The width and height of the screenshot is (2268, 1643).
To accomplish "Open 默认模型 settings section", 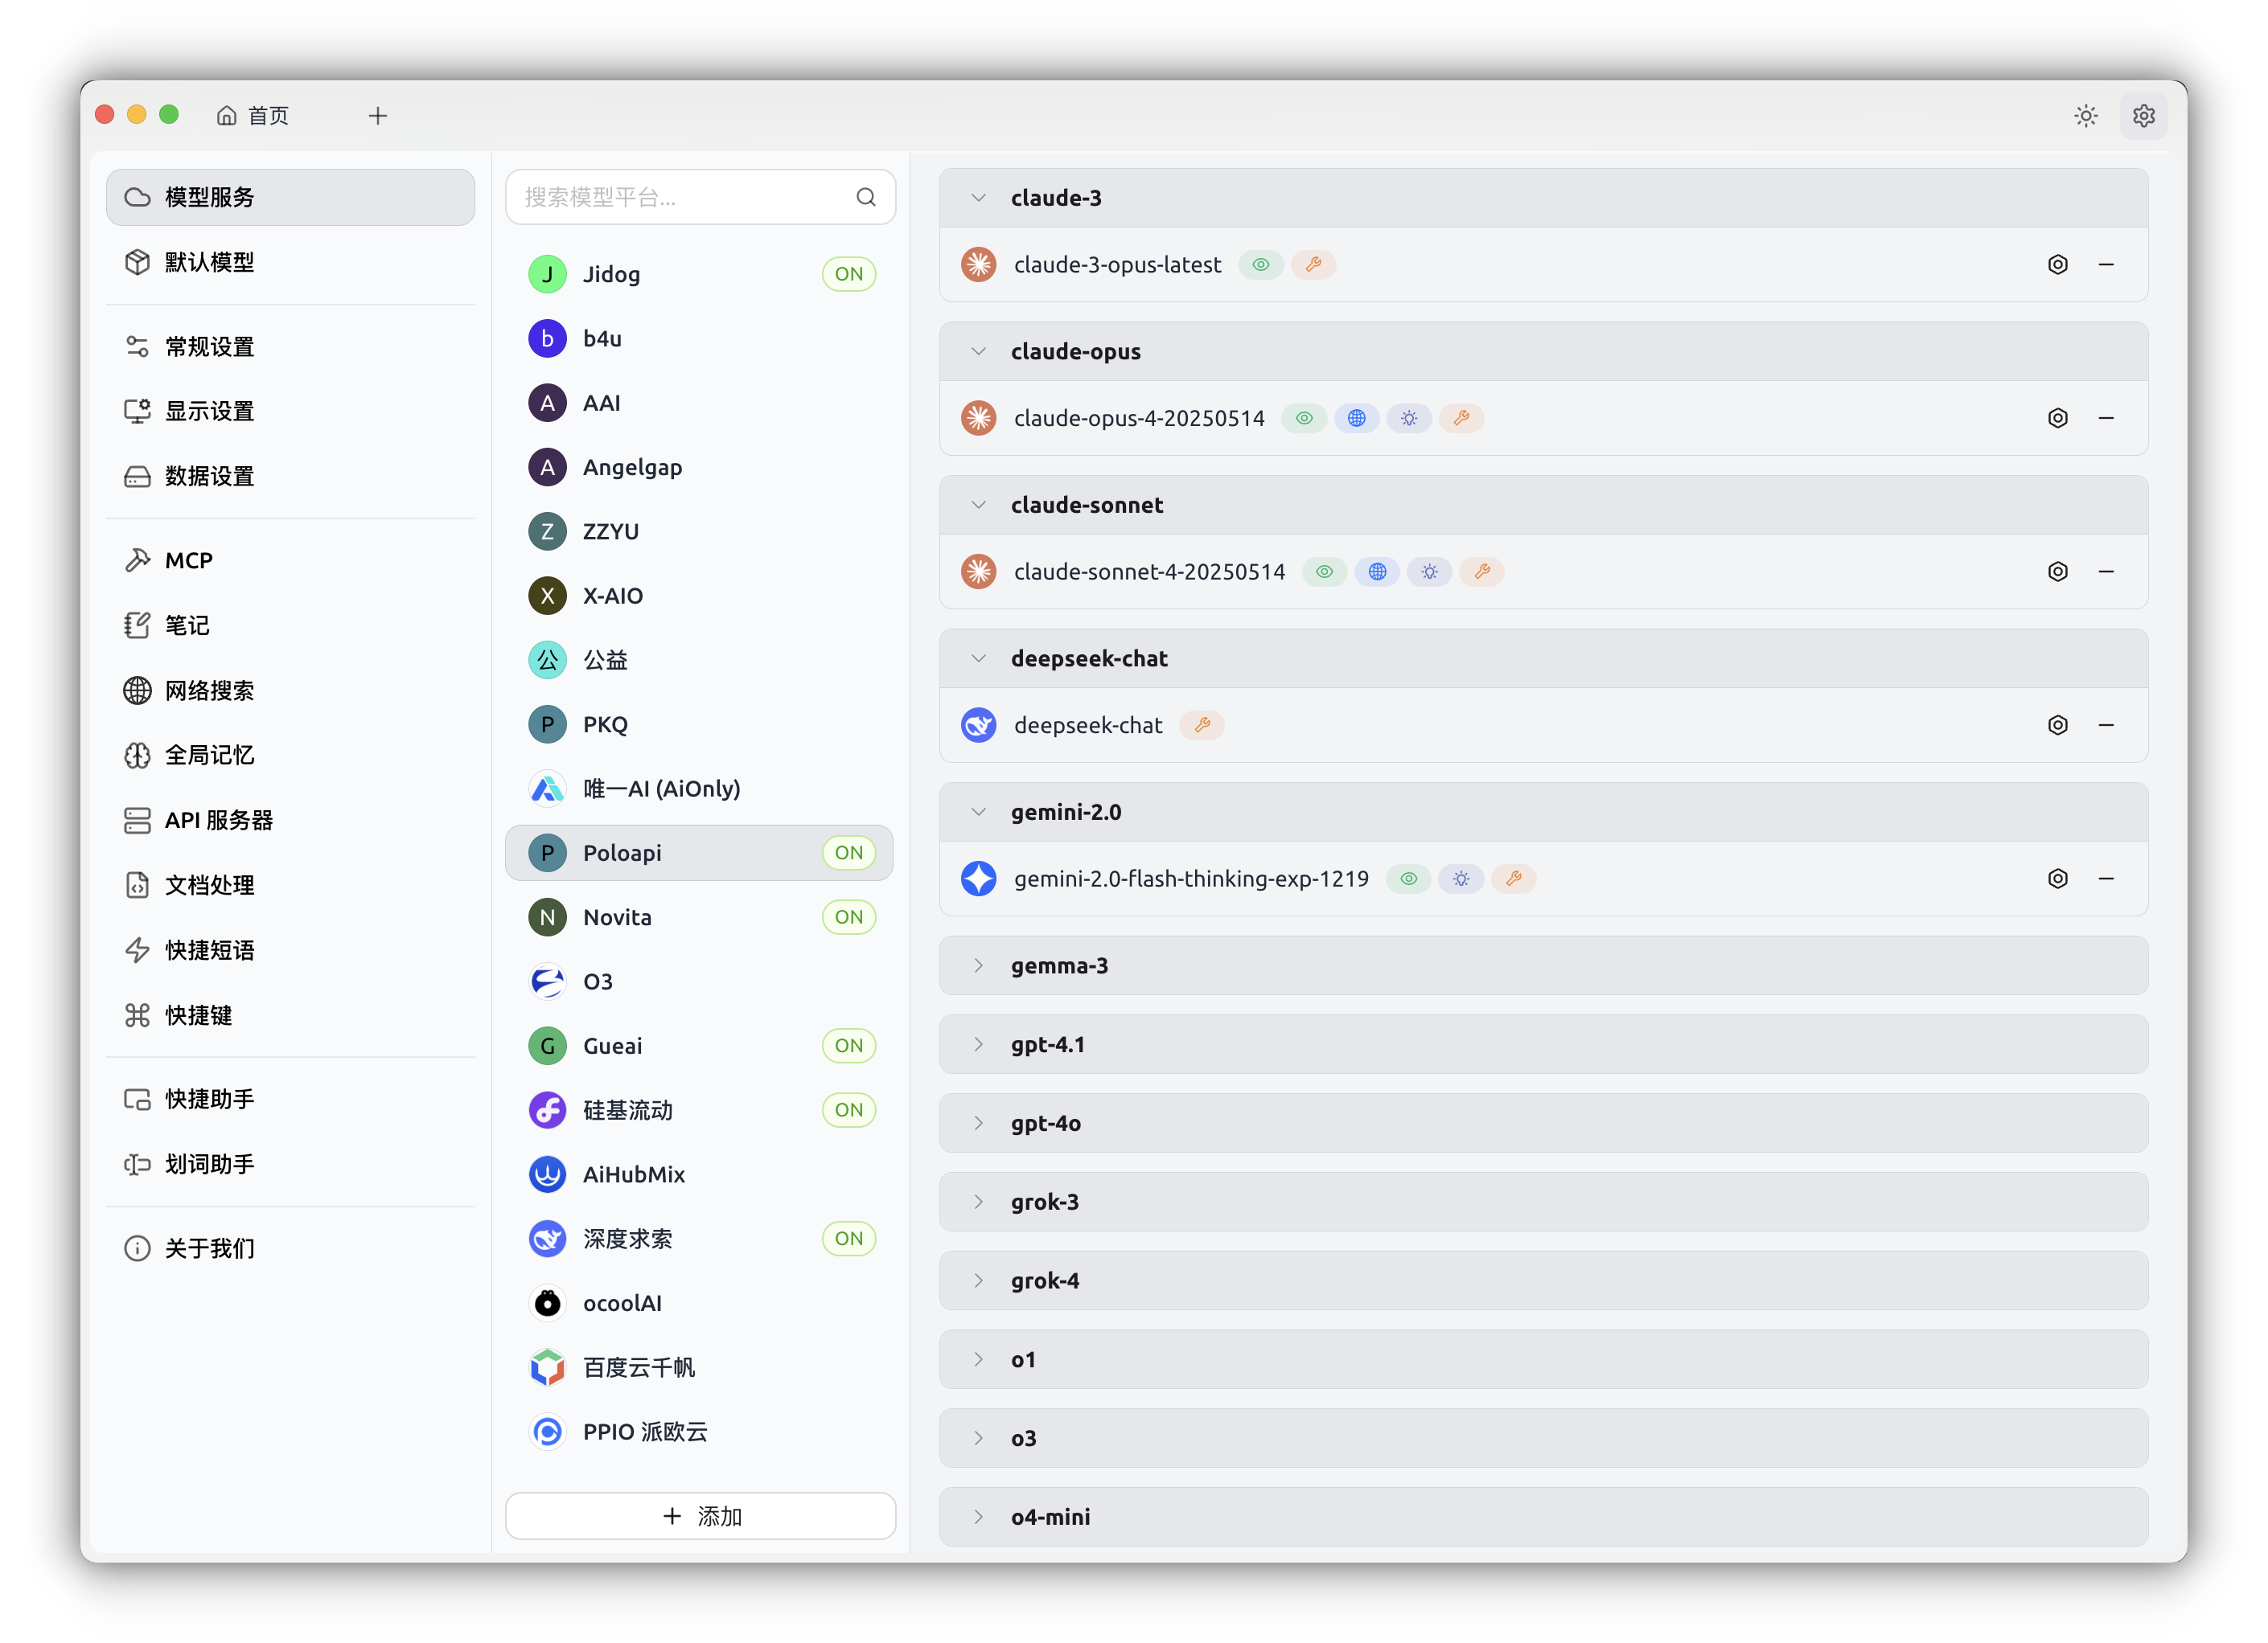I will point(290,262).
